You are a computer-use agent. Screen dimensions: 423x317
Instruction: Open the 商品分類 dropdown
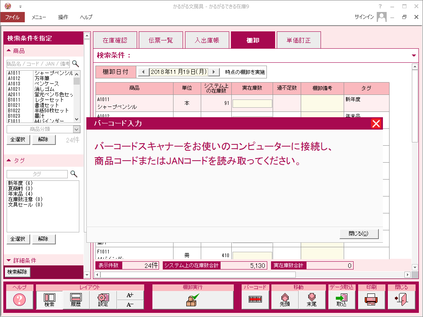click(x=76, y=129)
